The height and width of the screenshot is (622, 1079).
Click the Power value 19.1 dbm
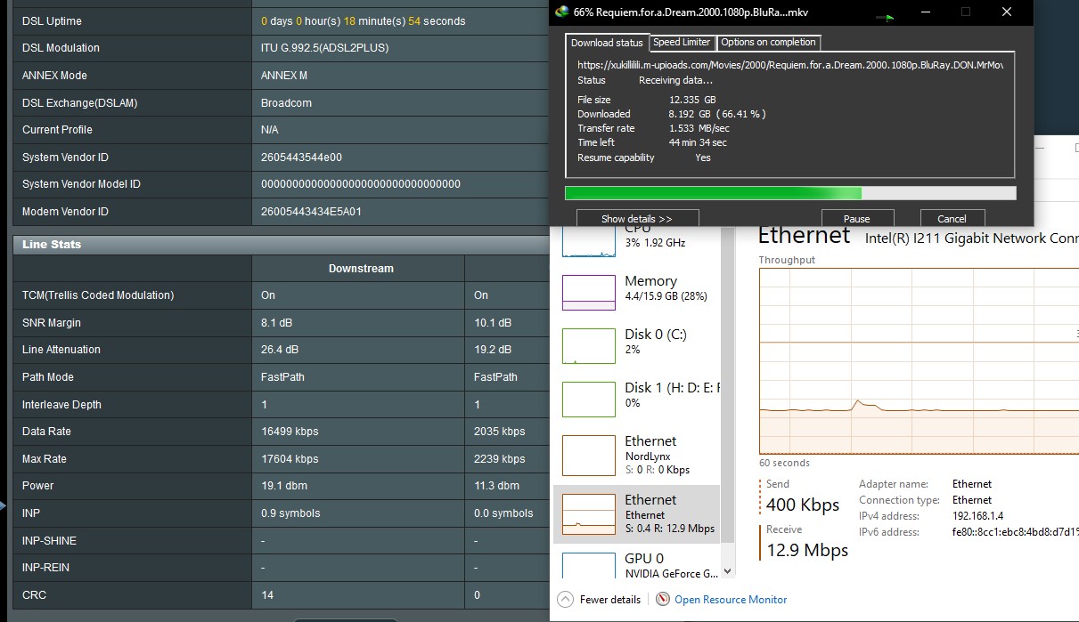pos(282,486)
